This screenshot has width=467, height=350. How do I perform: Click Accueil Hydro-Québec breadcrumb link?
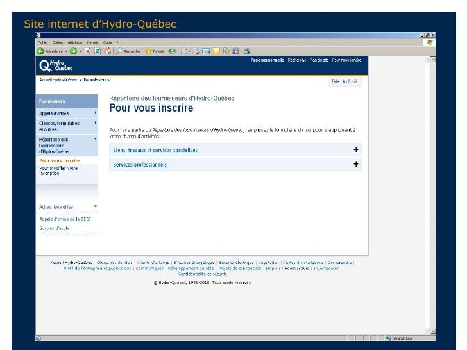coord(58,79)
